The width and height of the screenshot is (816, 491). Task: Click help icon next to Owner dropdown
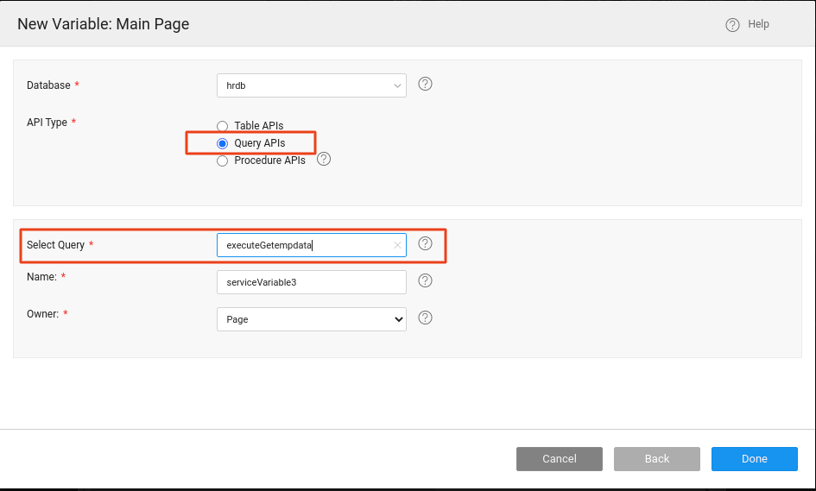click(x=425, y=318)
